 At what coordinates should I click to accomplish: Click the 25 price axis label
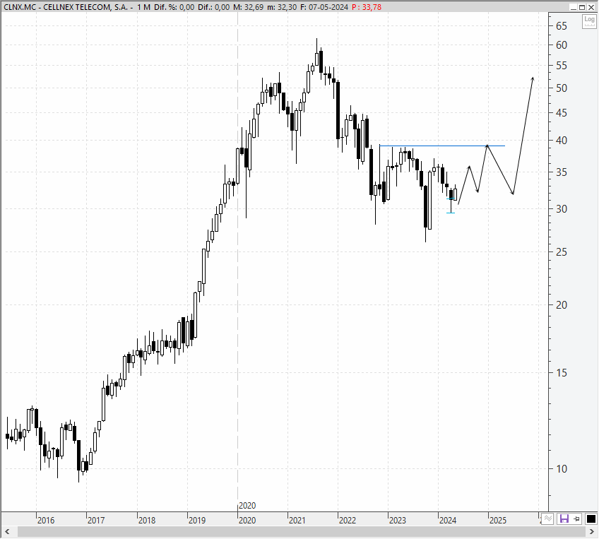[x=562, y=252]
